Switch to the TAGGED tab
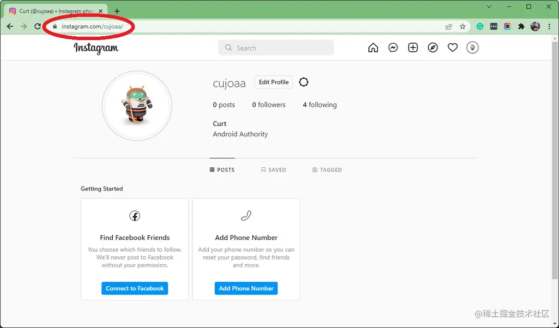The image size is (559, 328). tap(327, 170)
